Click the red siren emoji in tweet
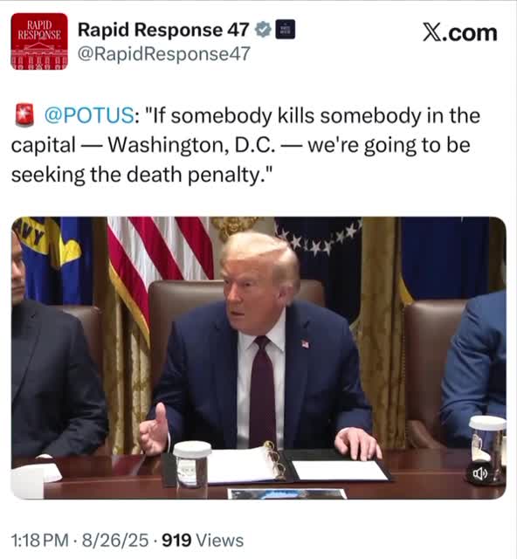 [24, 115]
